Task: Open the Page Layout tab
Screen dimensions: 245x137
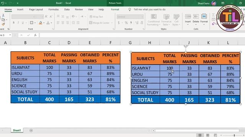Action: click(36, 10)
